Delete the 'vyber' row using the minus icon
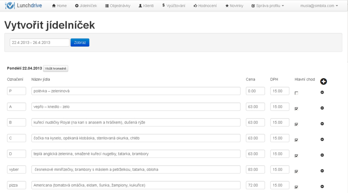 click(322, 170)
